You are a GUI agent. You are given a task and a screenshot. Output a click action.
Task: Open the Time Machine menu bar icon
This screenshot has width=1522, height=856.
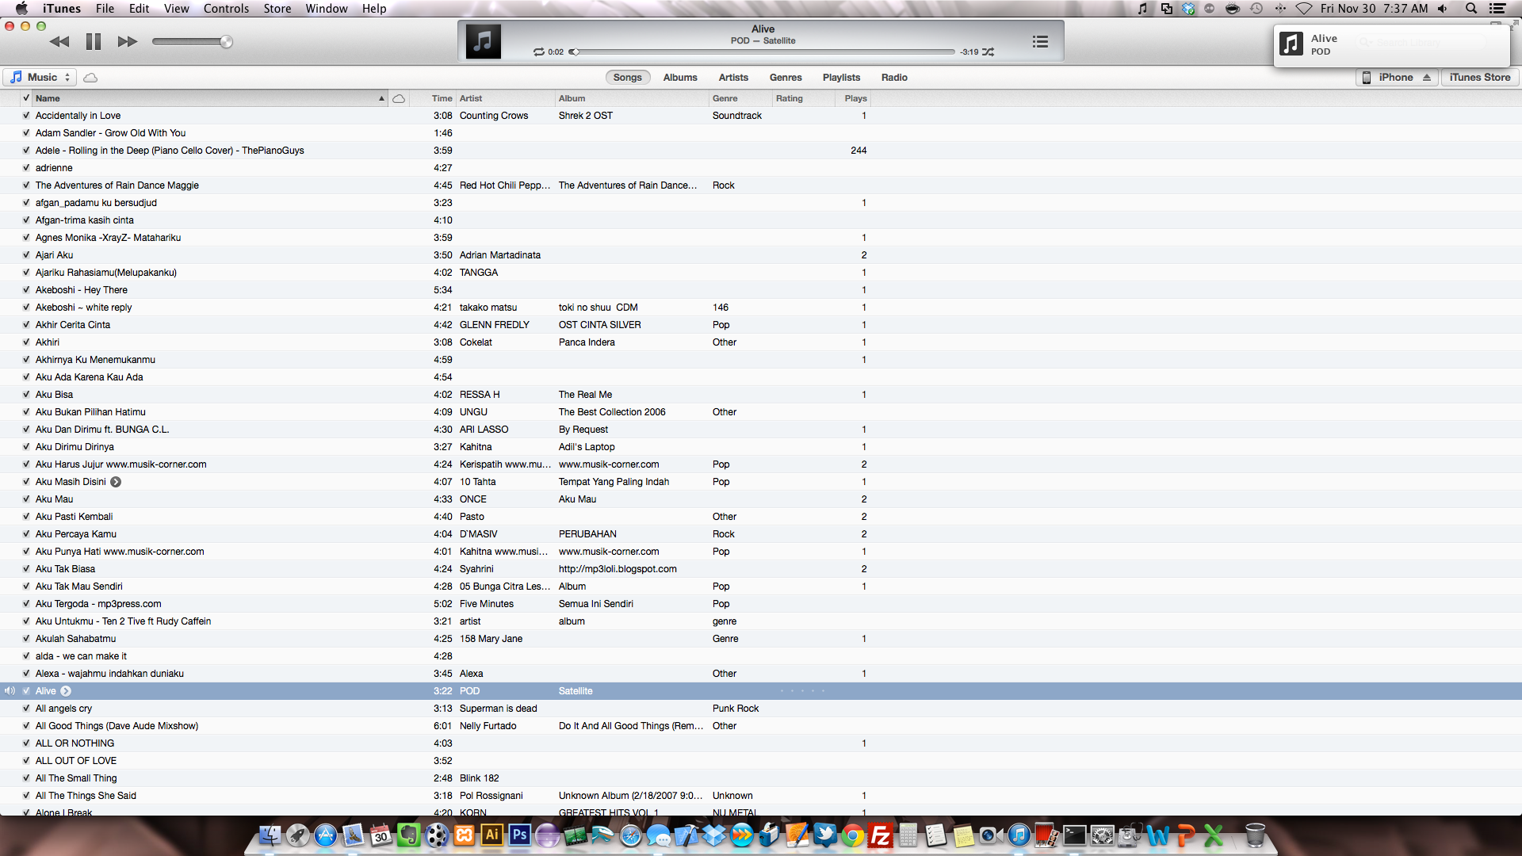tap(1256, 9)
